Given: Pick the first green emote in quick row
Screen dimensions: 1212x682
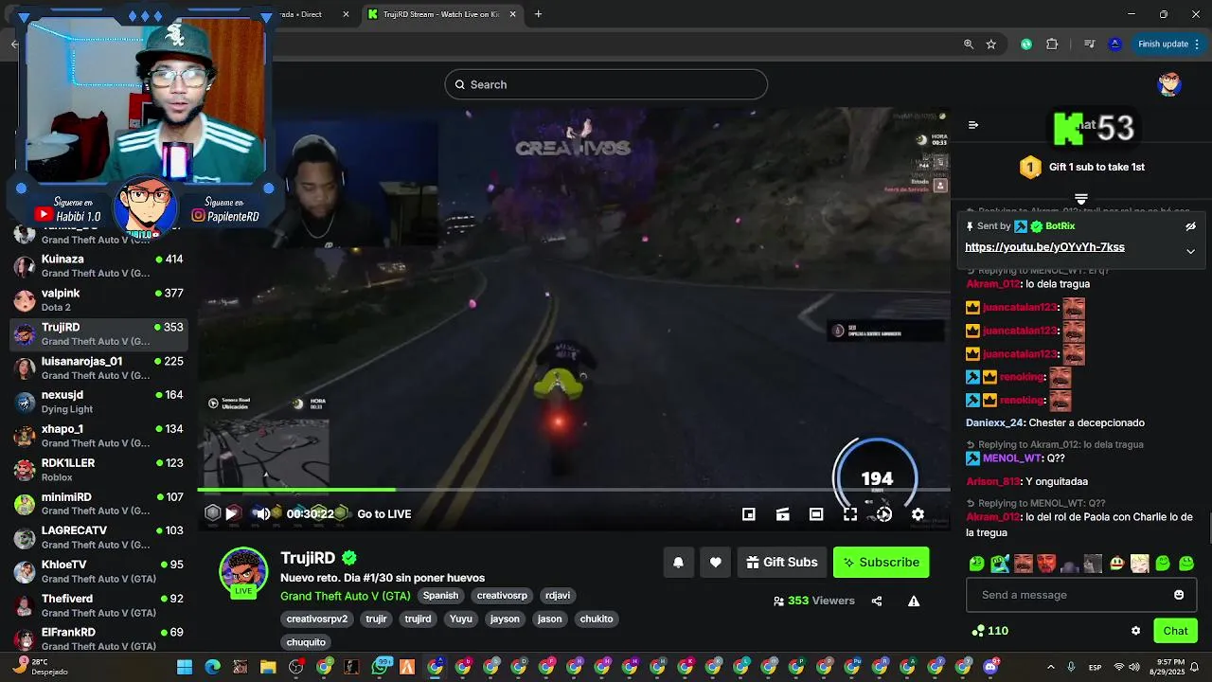Looking at the screenshot, I should tap(976, 564).
